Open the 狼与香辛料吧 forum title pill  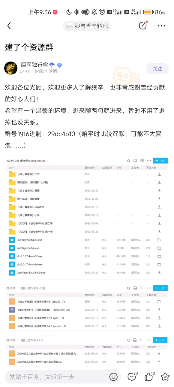click(x=87, y=26)
